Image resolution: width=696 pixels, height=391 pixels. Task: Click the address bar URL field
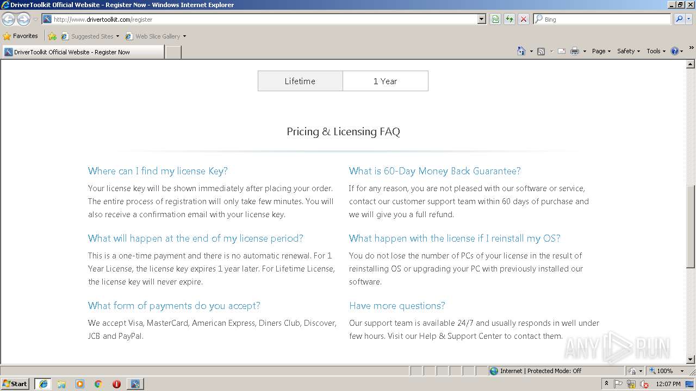click(264, 19)
